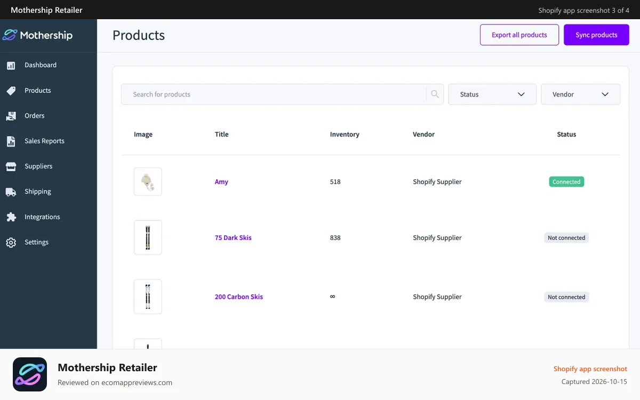This screenshot has width=640, height=400.
Task: Click the Settings gear icon
Action: (11, 243)
